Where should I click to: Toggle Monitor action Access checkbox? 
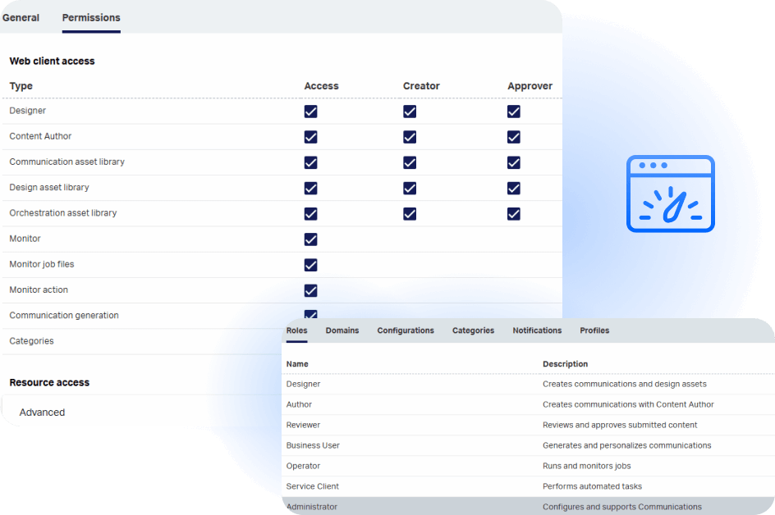click(310, 289)
